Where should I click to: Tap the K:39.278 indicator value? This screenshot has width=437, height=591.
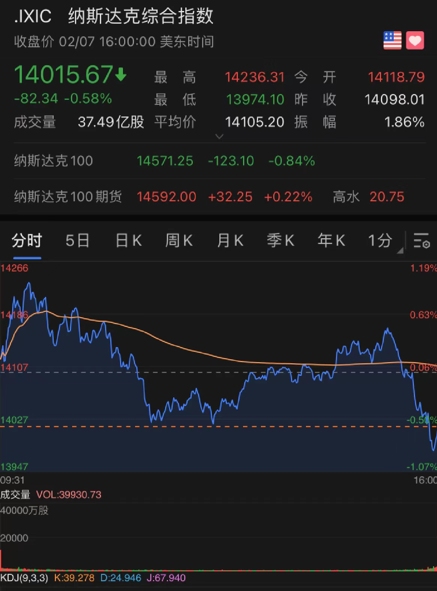pyautogui.click(x=74, y=578)
